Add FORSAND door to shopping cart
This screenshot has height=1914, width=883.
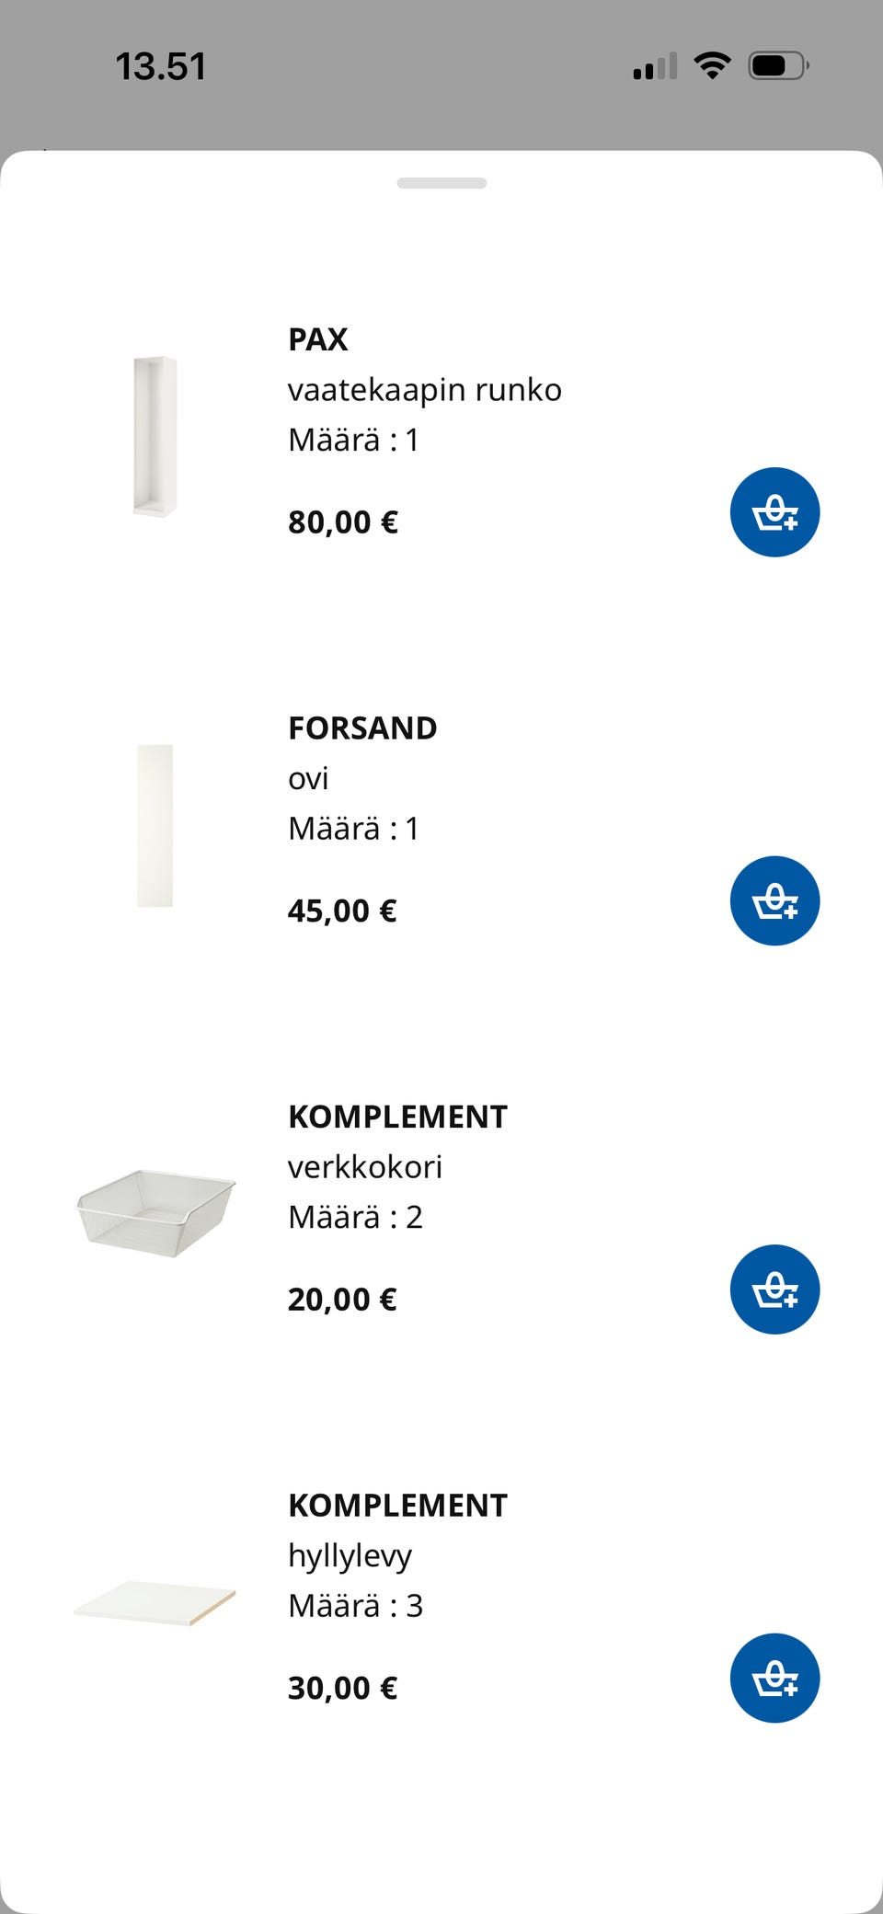[774, 900]
